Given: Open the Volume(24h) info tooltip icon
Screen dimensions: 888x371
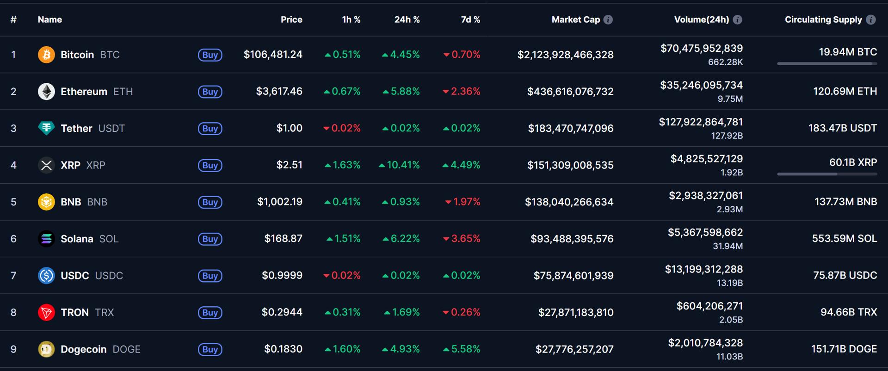Looking at the screenshot, I should click(739, 19).
